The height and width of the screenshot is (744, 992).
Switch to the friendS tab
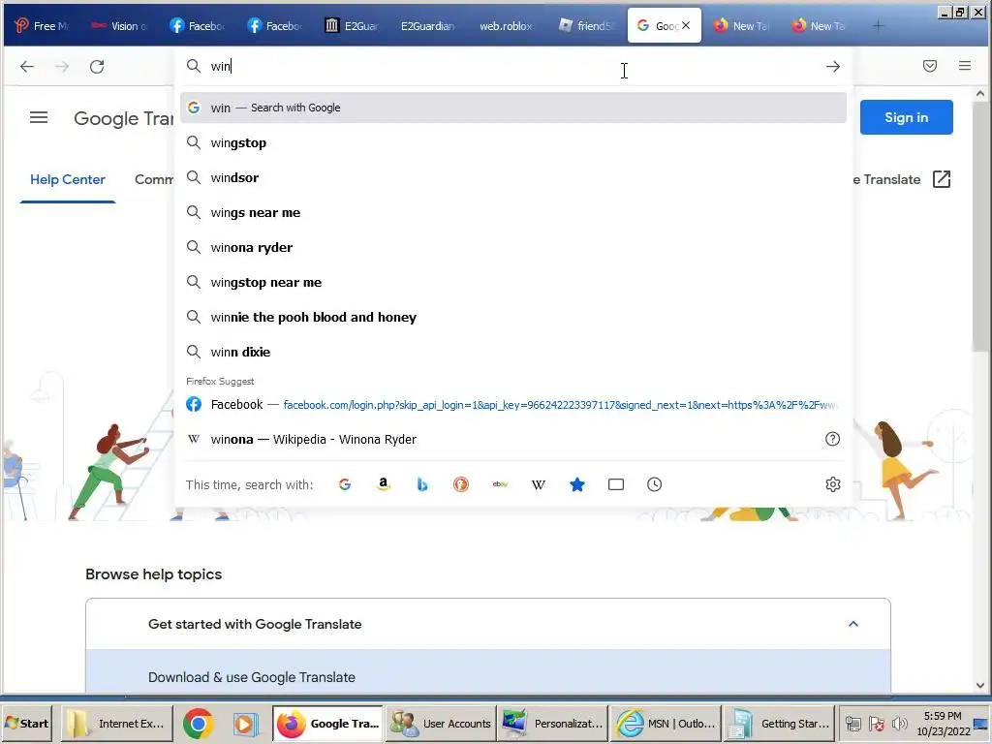[x=586, y=26]
